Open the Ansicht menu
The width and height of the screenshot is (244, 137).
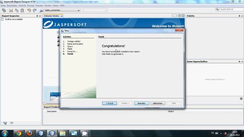pyautogui.click(x=22, y=5)
